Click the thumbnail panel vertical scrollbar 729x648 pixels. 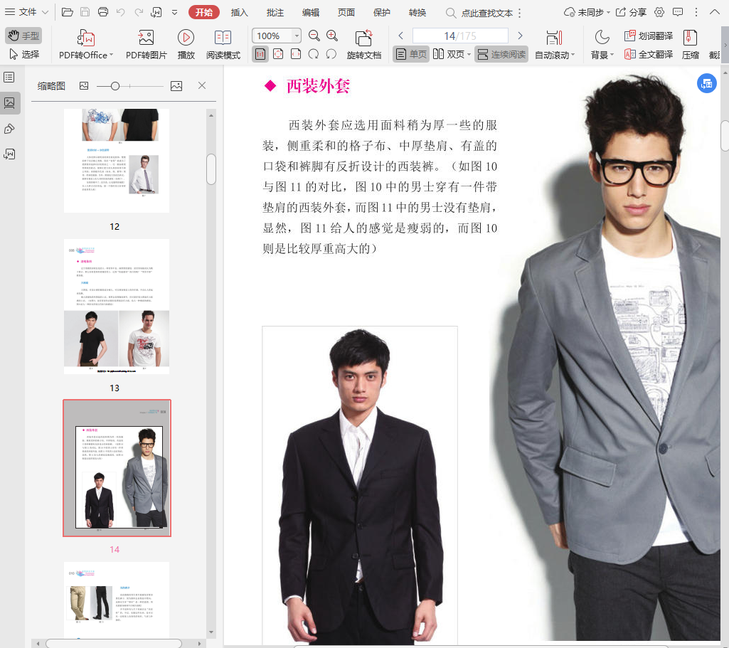tap(211, 170)
